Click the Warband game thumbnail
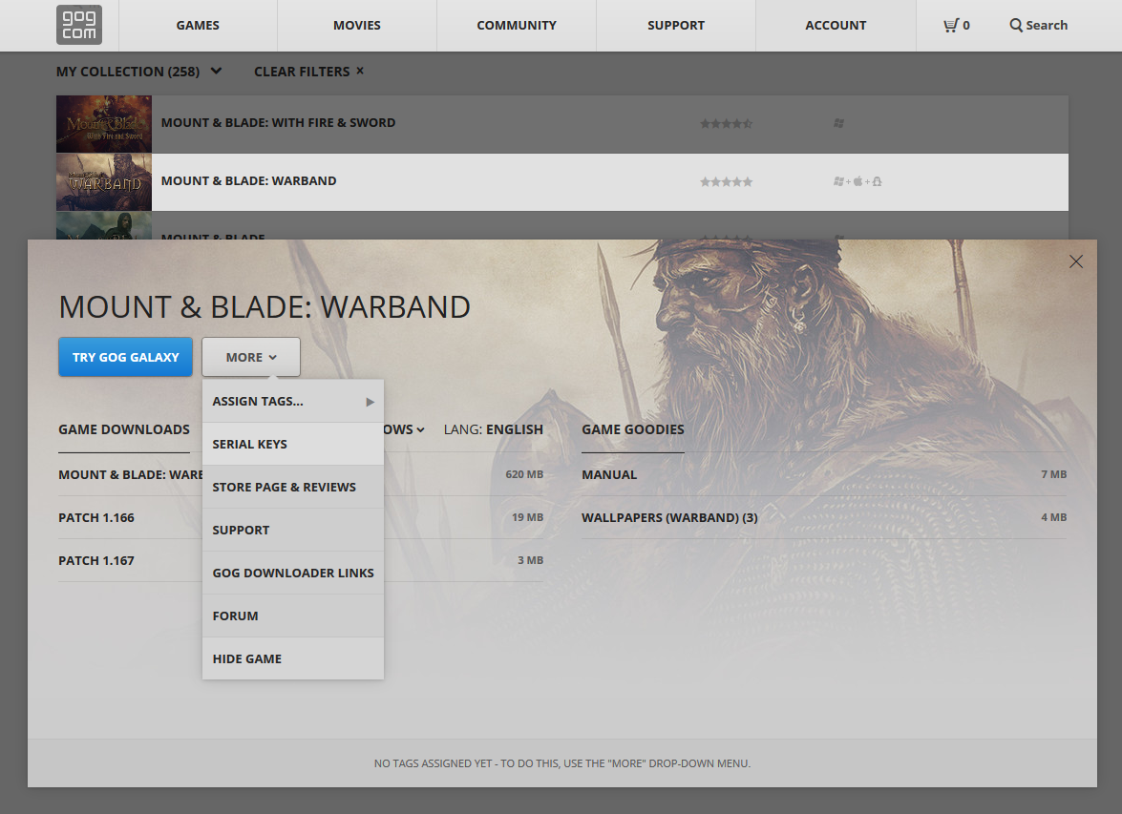This screenshot has height=814, width=1122. pyautogui.click(x=104, y=181)
